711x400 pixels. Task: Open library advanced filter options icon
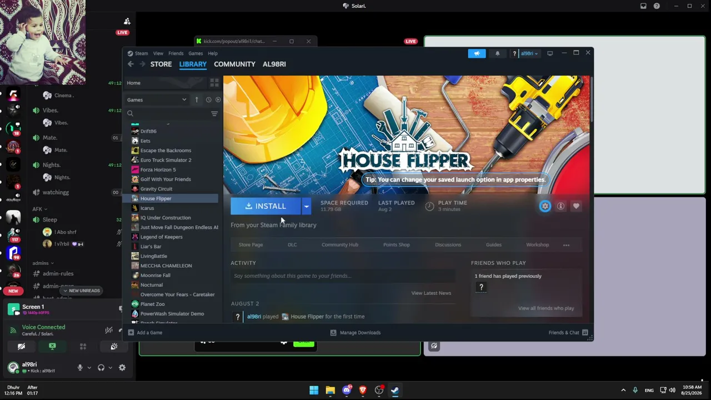pyautogui.click(x=214, y=114)
